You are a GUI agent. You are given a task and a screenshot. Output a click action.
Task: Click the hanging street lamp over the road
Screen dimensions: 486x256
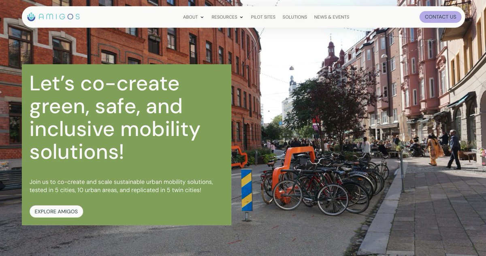292,68
